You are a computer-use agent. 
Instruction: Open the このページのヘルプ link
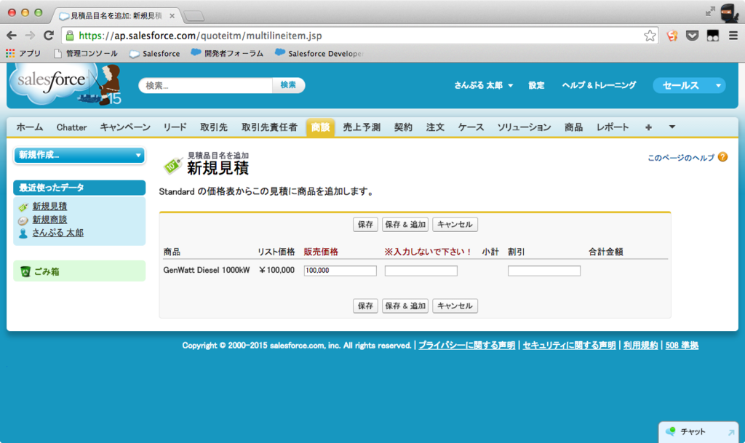pyautogui.click(x=681, y=158)
